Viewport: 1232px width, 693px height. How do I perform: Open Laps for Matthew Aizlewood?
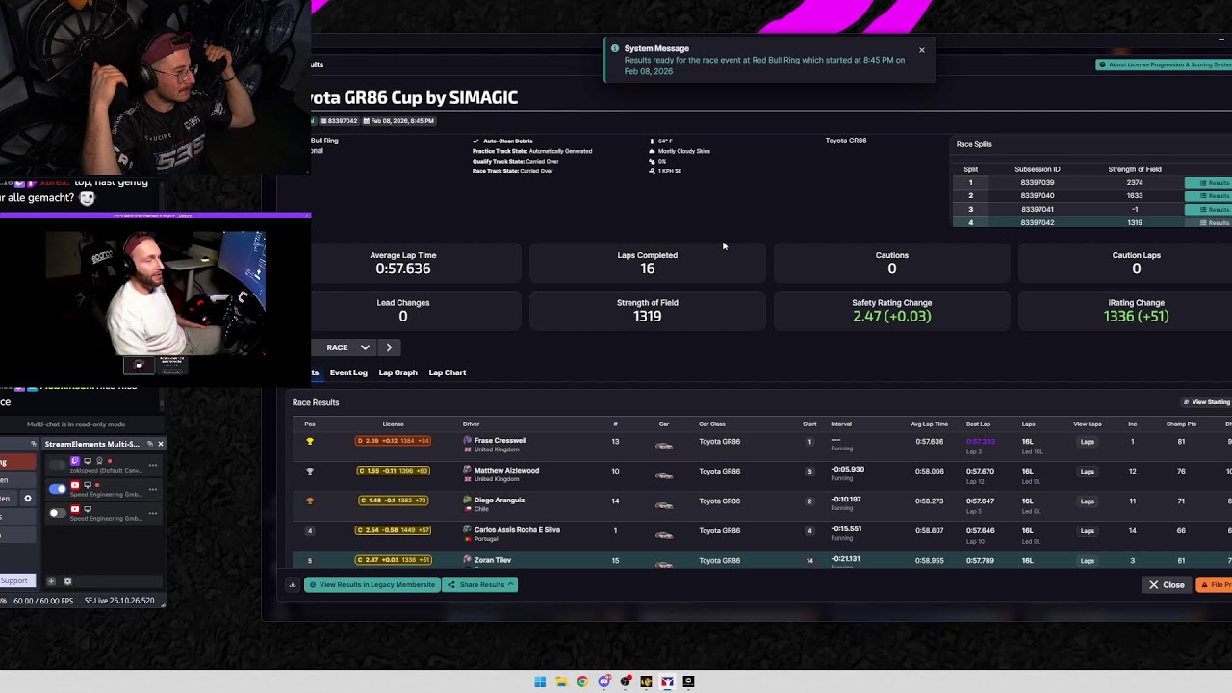tap(1088, 472)
